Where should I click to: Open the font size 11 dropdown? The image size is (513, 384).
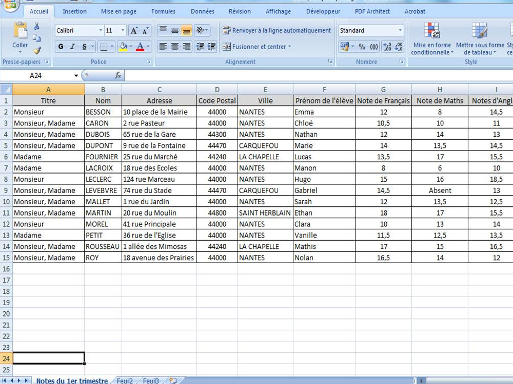click(x=123, y=30)
